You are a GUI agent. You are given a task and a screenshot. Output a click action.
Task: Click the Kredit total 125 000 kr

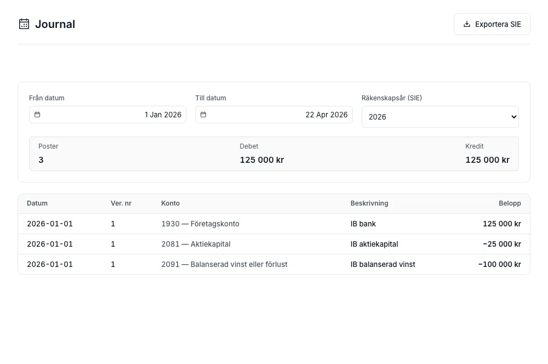[487, 160]
